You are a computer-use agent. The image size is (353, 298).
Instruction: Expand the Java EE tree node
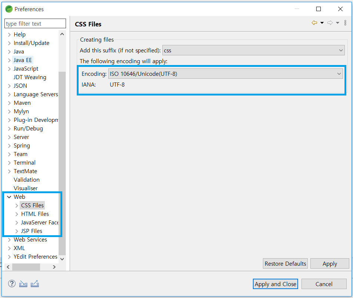click(9, 60)
